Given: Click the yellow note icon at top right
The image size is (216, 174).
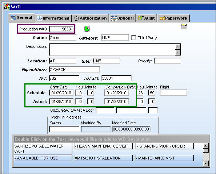Looking at the screenshot, I should [x=184, y=26].
